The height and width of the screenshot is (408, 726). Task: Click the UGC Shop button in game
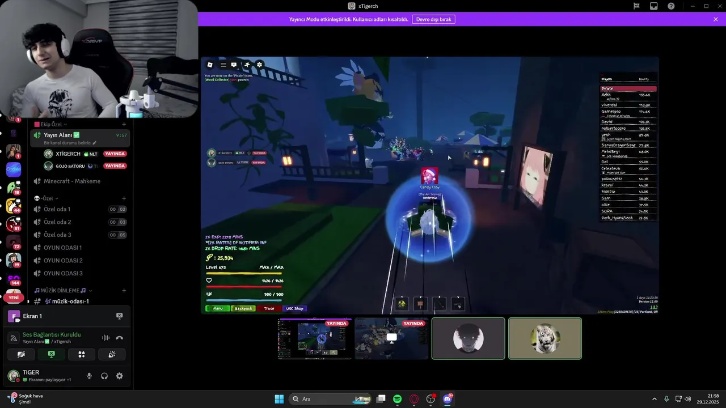point(295,308)
